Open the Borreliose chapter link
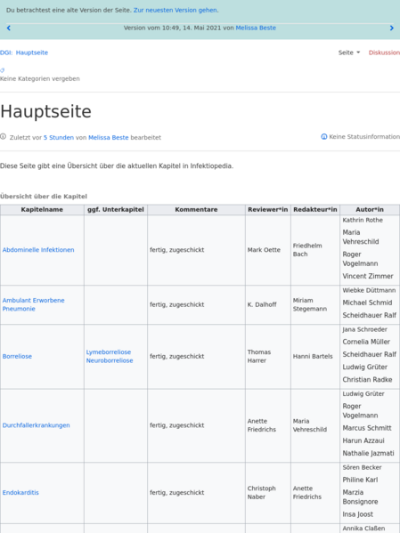Image resolution: width=400 pixels, height=533 pixels. [17, 357]
